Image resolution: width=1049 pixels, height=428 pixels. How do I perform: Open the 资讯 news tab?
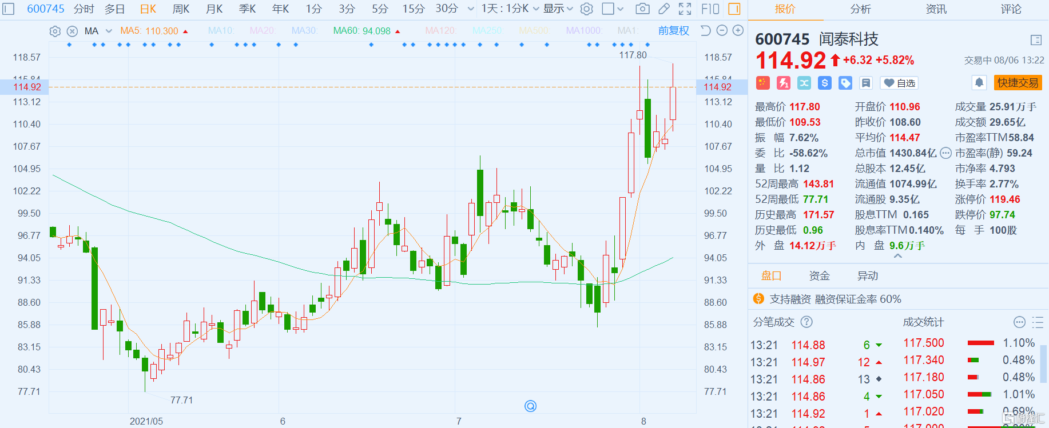tap(936, 9)
